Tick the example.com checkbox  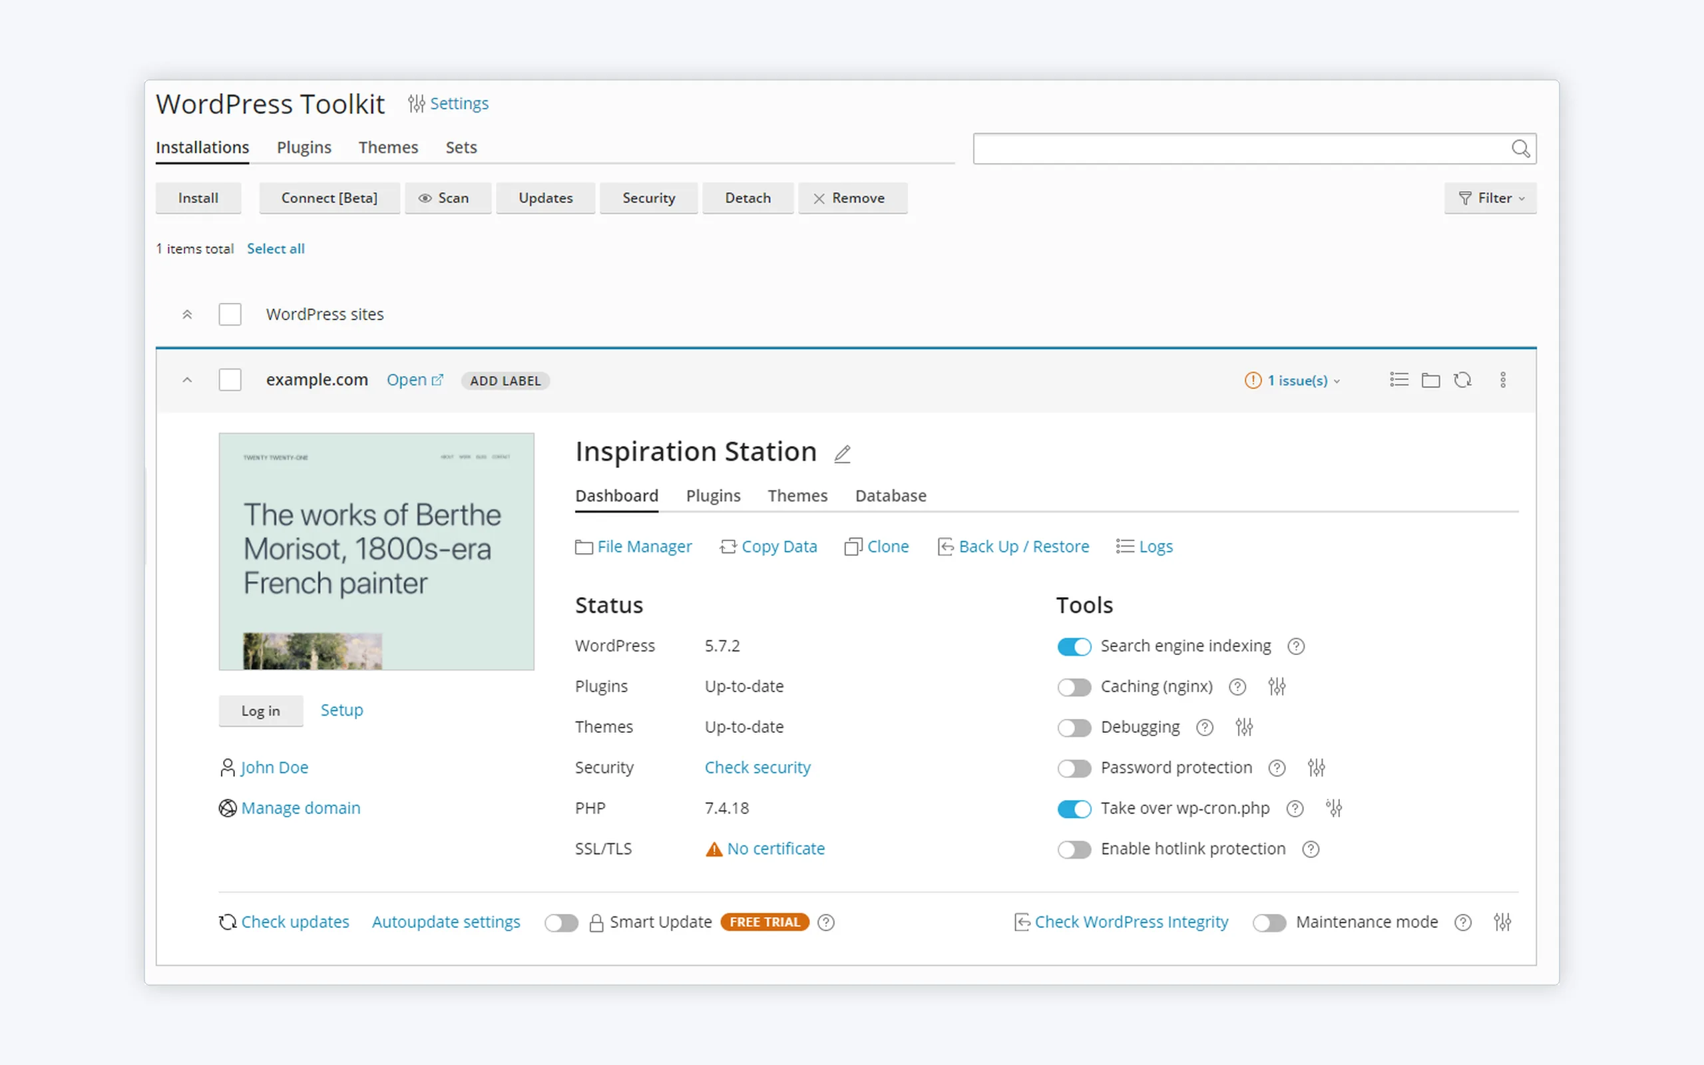pyautogui.click(x=230, y=380)
